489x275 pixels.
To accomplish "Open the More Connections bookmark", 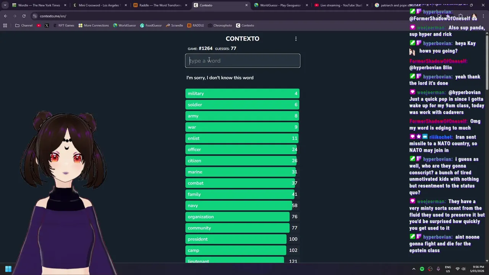I will pyautogui.click(x=94, y=26).
